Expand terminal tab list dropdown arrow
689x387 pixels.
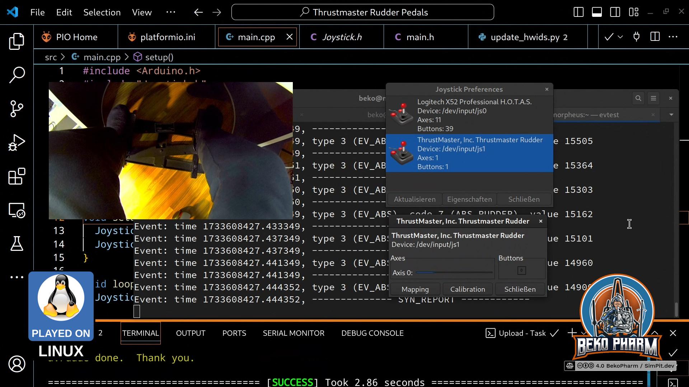click(x=671, y=115)
